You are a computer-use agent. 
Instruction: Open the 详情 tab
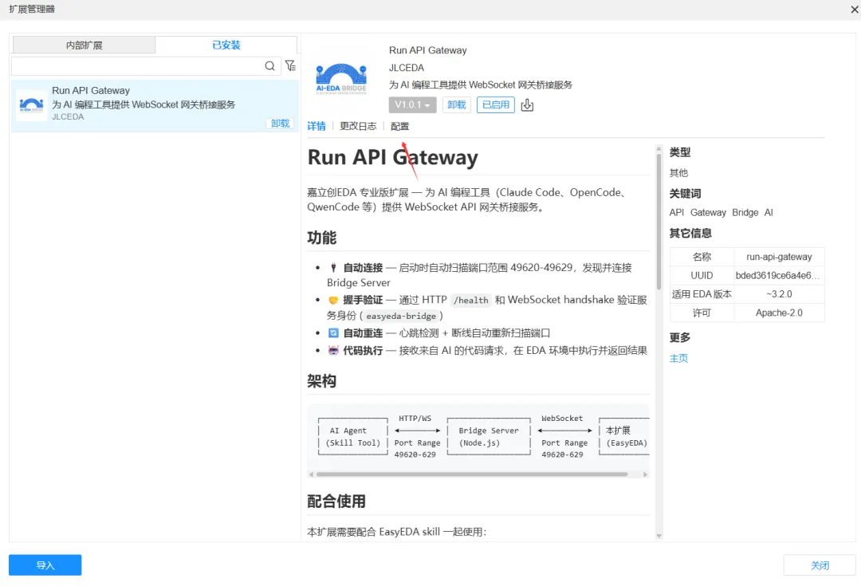point(316,126)
